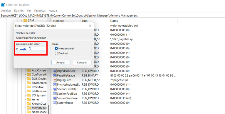The image size is (225, 114).
Task: Open the Archivo menu
Action: coord(6,11)
